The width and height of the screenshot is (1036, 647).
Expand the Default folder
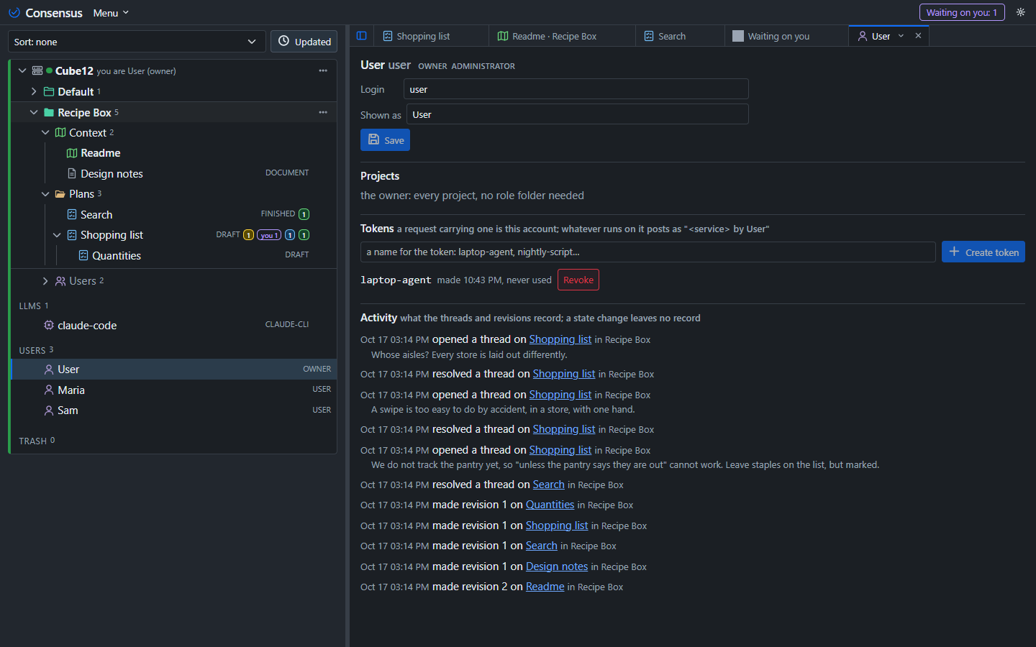point(34,91)
